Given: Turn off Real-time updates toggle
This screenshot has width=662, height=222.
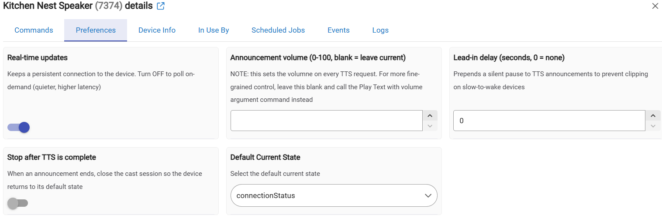Looking at the screenshot, I should (x=18, y=128).
